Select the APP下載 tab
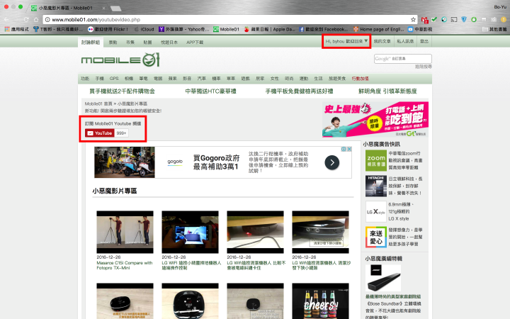Viewport: 510px width, 319px height. click(195, 43)
